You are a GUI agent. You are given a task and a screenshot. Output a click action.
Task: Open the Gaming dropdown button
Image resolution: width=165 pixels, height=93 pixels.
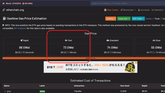click(x=111, y=19)
